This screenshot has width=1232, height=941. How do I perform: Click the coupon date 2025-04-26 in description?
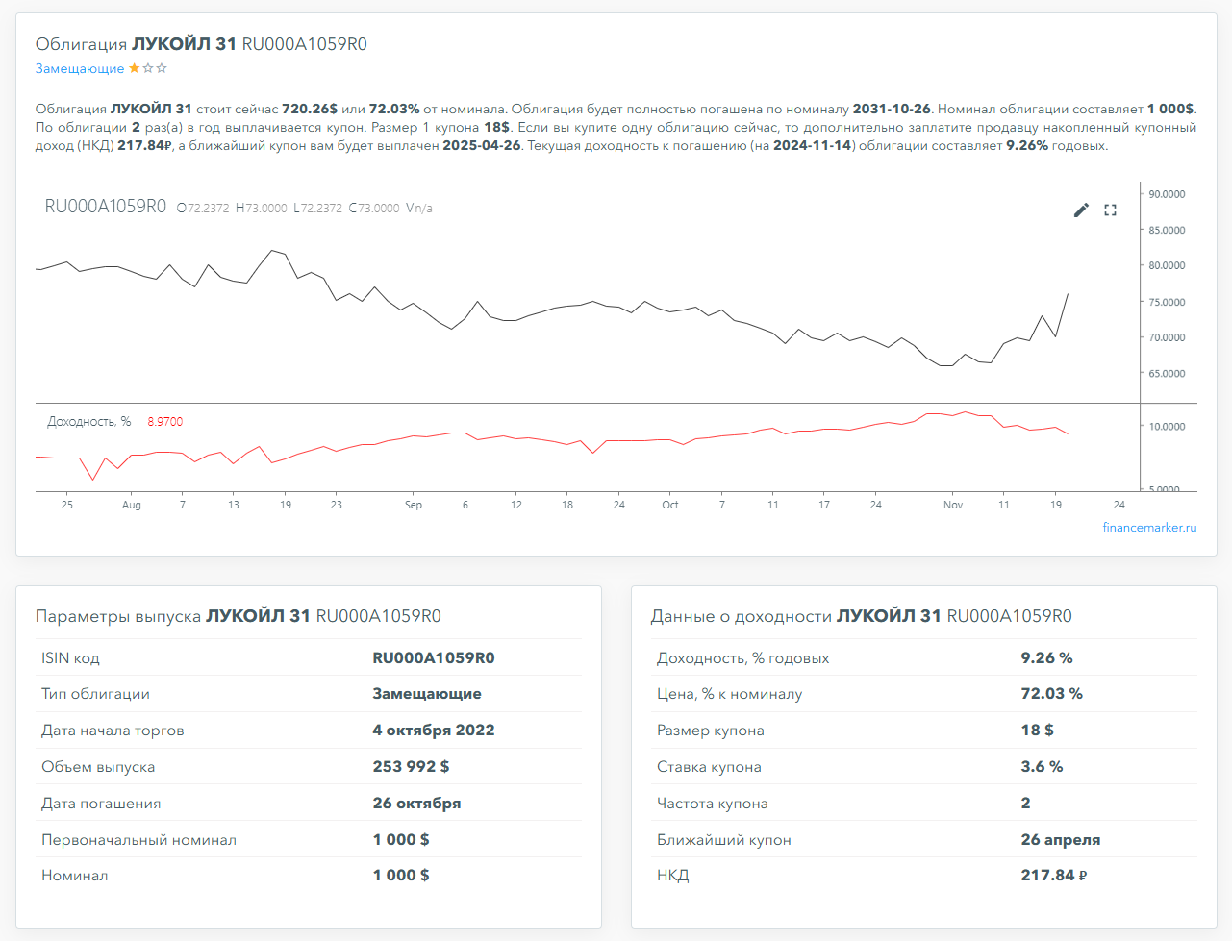pyautogui.click(x=482, y=146)
